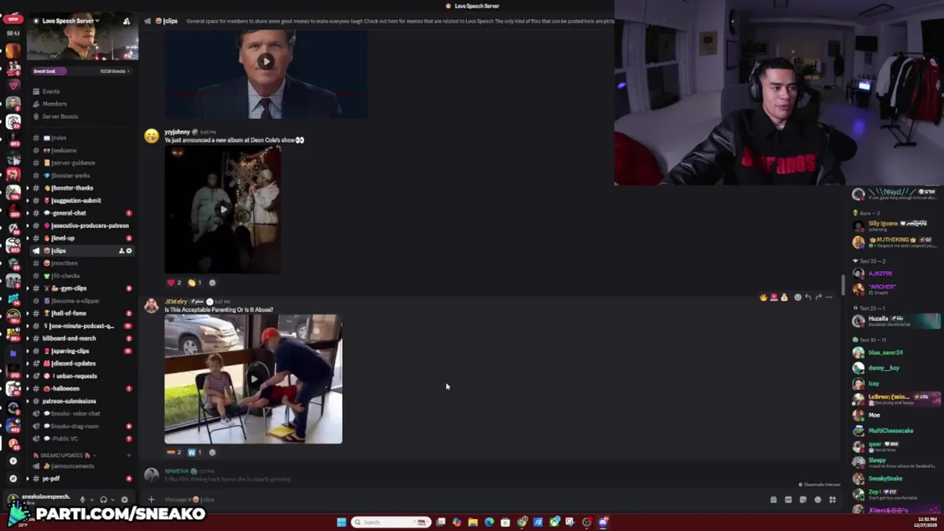Click the Windows Start button
Screen dimensions: 944x531
[341, 522]
